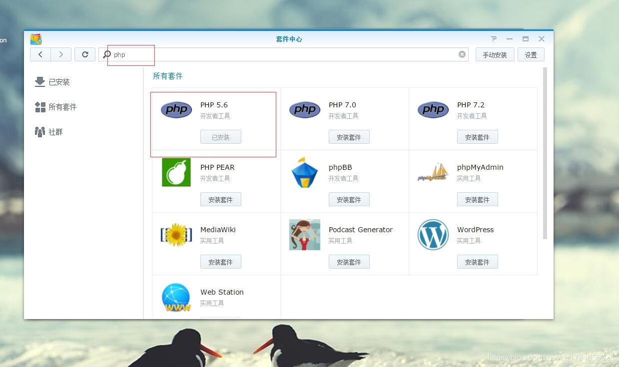619x367 pixels.
Task: Click 手动安装 manual install button
Action: (495, 55)
